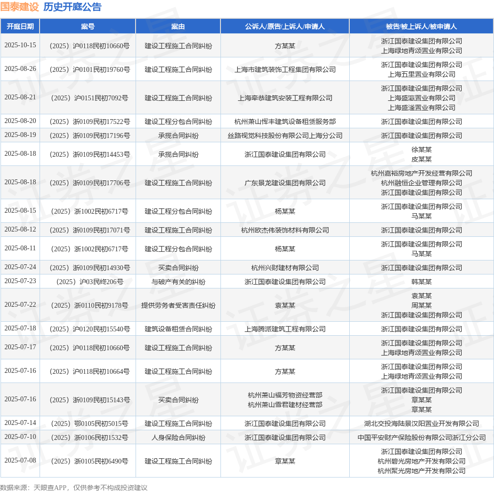494x492 pixels.
Task: Click plaintiff 杭州萧山福芳物资经营部
Action: 285,396
